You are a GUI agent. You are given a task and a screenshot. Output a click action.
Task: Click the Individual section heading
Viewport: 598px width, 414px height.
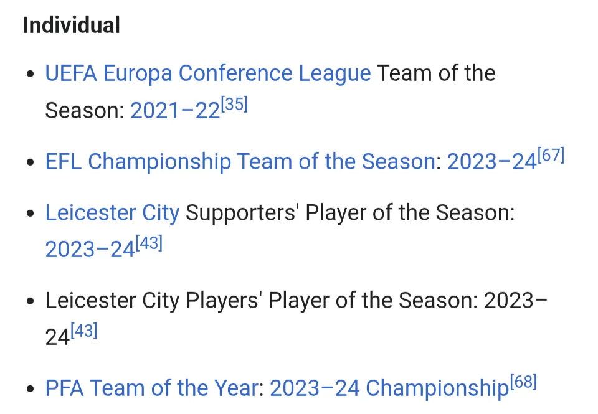click(x=72, y=26)
